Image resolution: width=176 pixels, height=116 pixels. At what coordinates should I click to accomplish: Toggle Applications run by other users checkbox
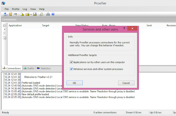71,62
